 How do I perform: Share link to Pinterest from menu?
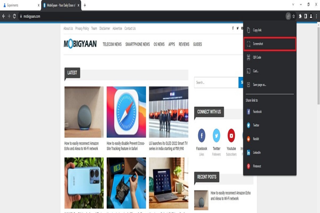coord(270,166)
